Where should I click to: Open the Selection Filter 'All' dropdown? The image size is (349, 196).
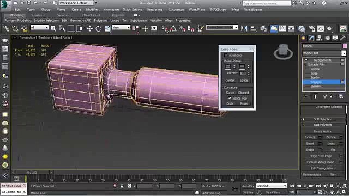pos(39,28)
